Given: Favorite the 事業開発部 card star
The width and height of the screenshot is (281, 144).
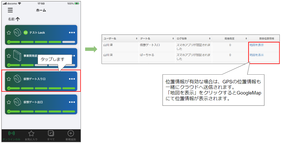Looking at the screenshot, I should click(x=9, y=56).
